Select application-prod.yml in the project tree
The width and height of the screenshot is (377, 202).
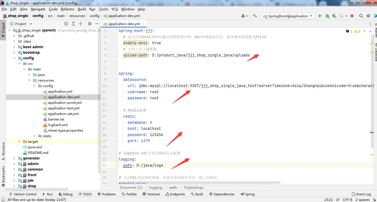point(65,103)
